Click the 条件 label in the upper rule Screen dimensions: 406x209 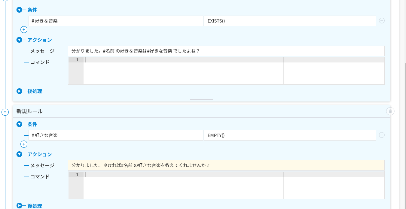click(x=32, y=10)
